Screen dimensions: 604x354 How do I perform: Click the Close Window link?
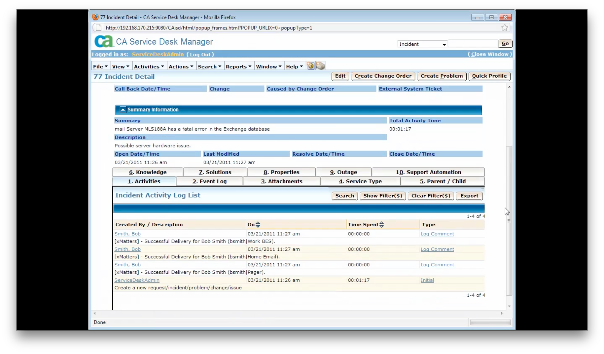(x=490, y=54)
